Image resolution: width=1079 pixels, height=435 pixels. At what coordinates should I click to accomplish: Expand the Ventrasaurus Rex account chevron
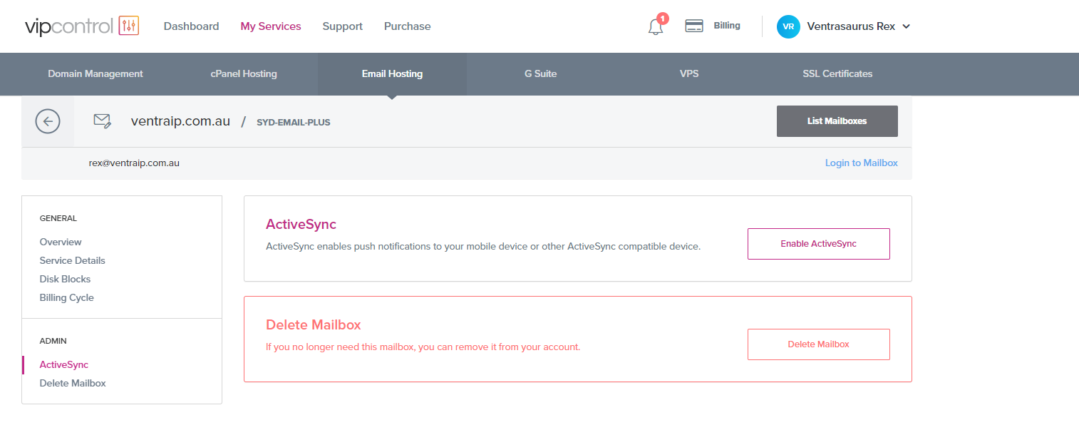pyautogui.click(x=907, y=26)
